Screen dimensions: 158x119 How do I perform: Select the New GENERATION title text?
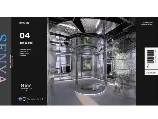26,87
